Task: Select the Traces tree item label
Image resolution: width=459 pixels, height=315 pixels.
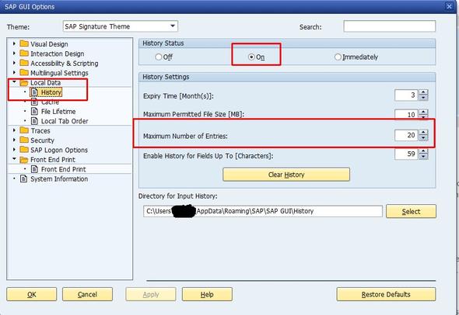Action: (x=40, y=131)
